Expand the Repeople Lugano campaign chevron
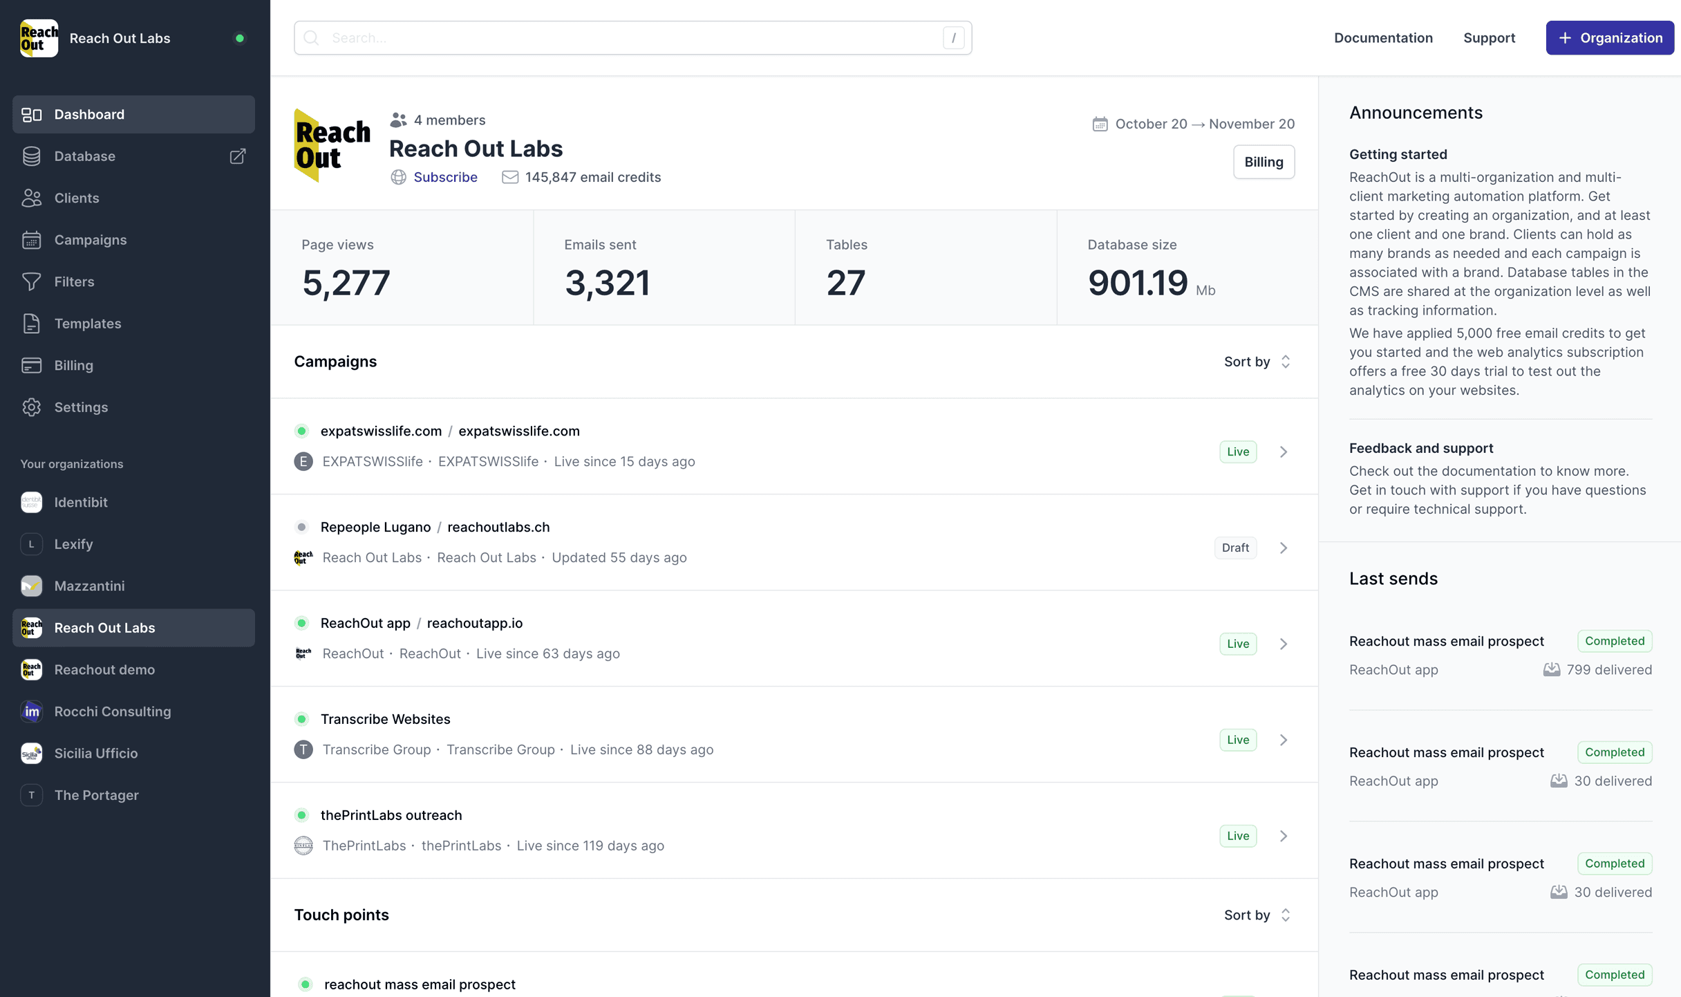Image resolution: width=1681 pixels, height=997 pixels. 1284,548
